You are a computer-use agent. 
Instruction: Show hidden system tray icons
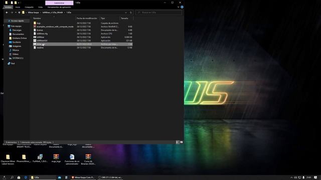coord(291,177)
